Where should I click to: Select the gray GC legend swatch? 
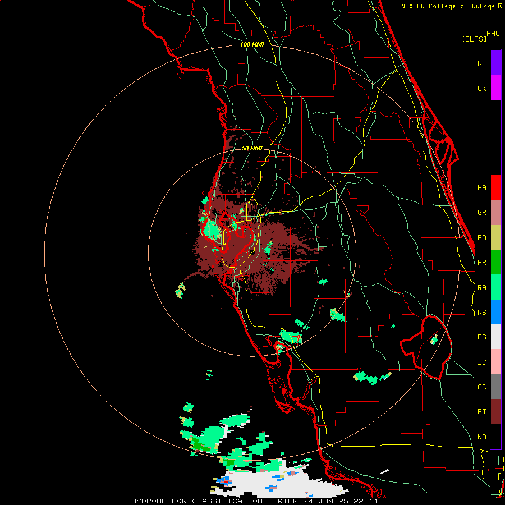coord(495,387)
